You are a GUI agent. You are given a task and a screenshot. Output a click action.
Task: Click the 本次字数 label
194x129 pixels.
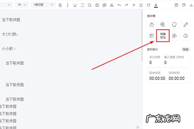coord(155,57)
